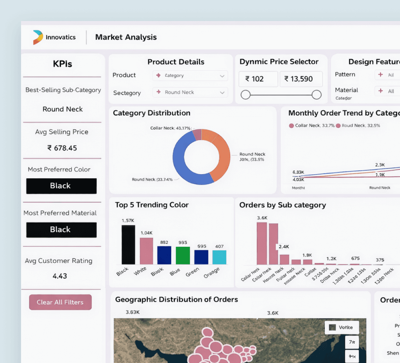Click the Votice layer icon on map
This screenshot has width=400, height=363.
332,327
